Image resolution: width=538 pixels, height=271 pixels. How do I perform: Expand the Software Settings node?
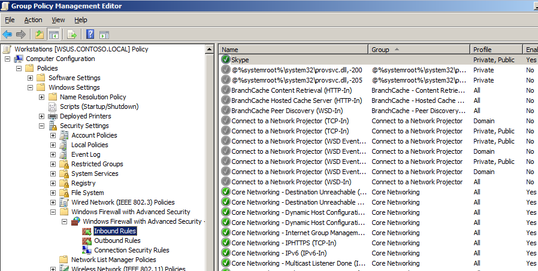coord(31,78)
